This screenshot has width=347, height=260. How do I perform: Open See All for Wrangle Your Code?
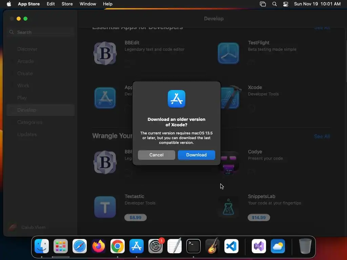click(322, 136)
